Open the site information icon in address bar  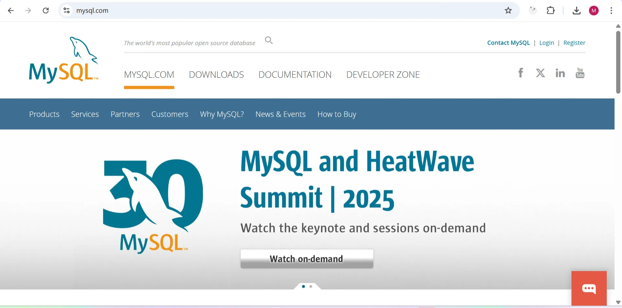click(x=67, y=11)
